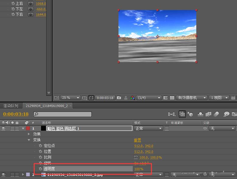Collapse the 变换 group

29,140
